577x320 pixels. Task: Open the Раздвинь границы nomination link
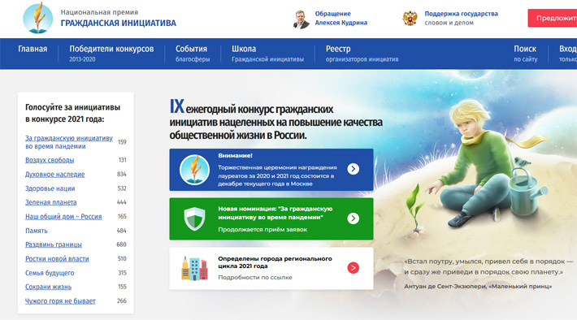tap(54, 244)
